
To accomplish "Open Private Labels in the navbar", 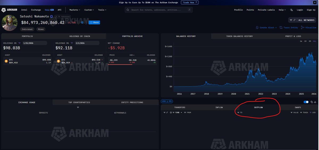I will click(x=266, y=10).
